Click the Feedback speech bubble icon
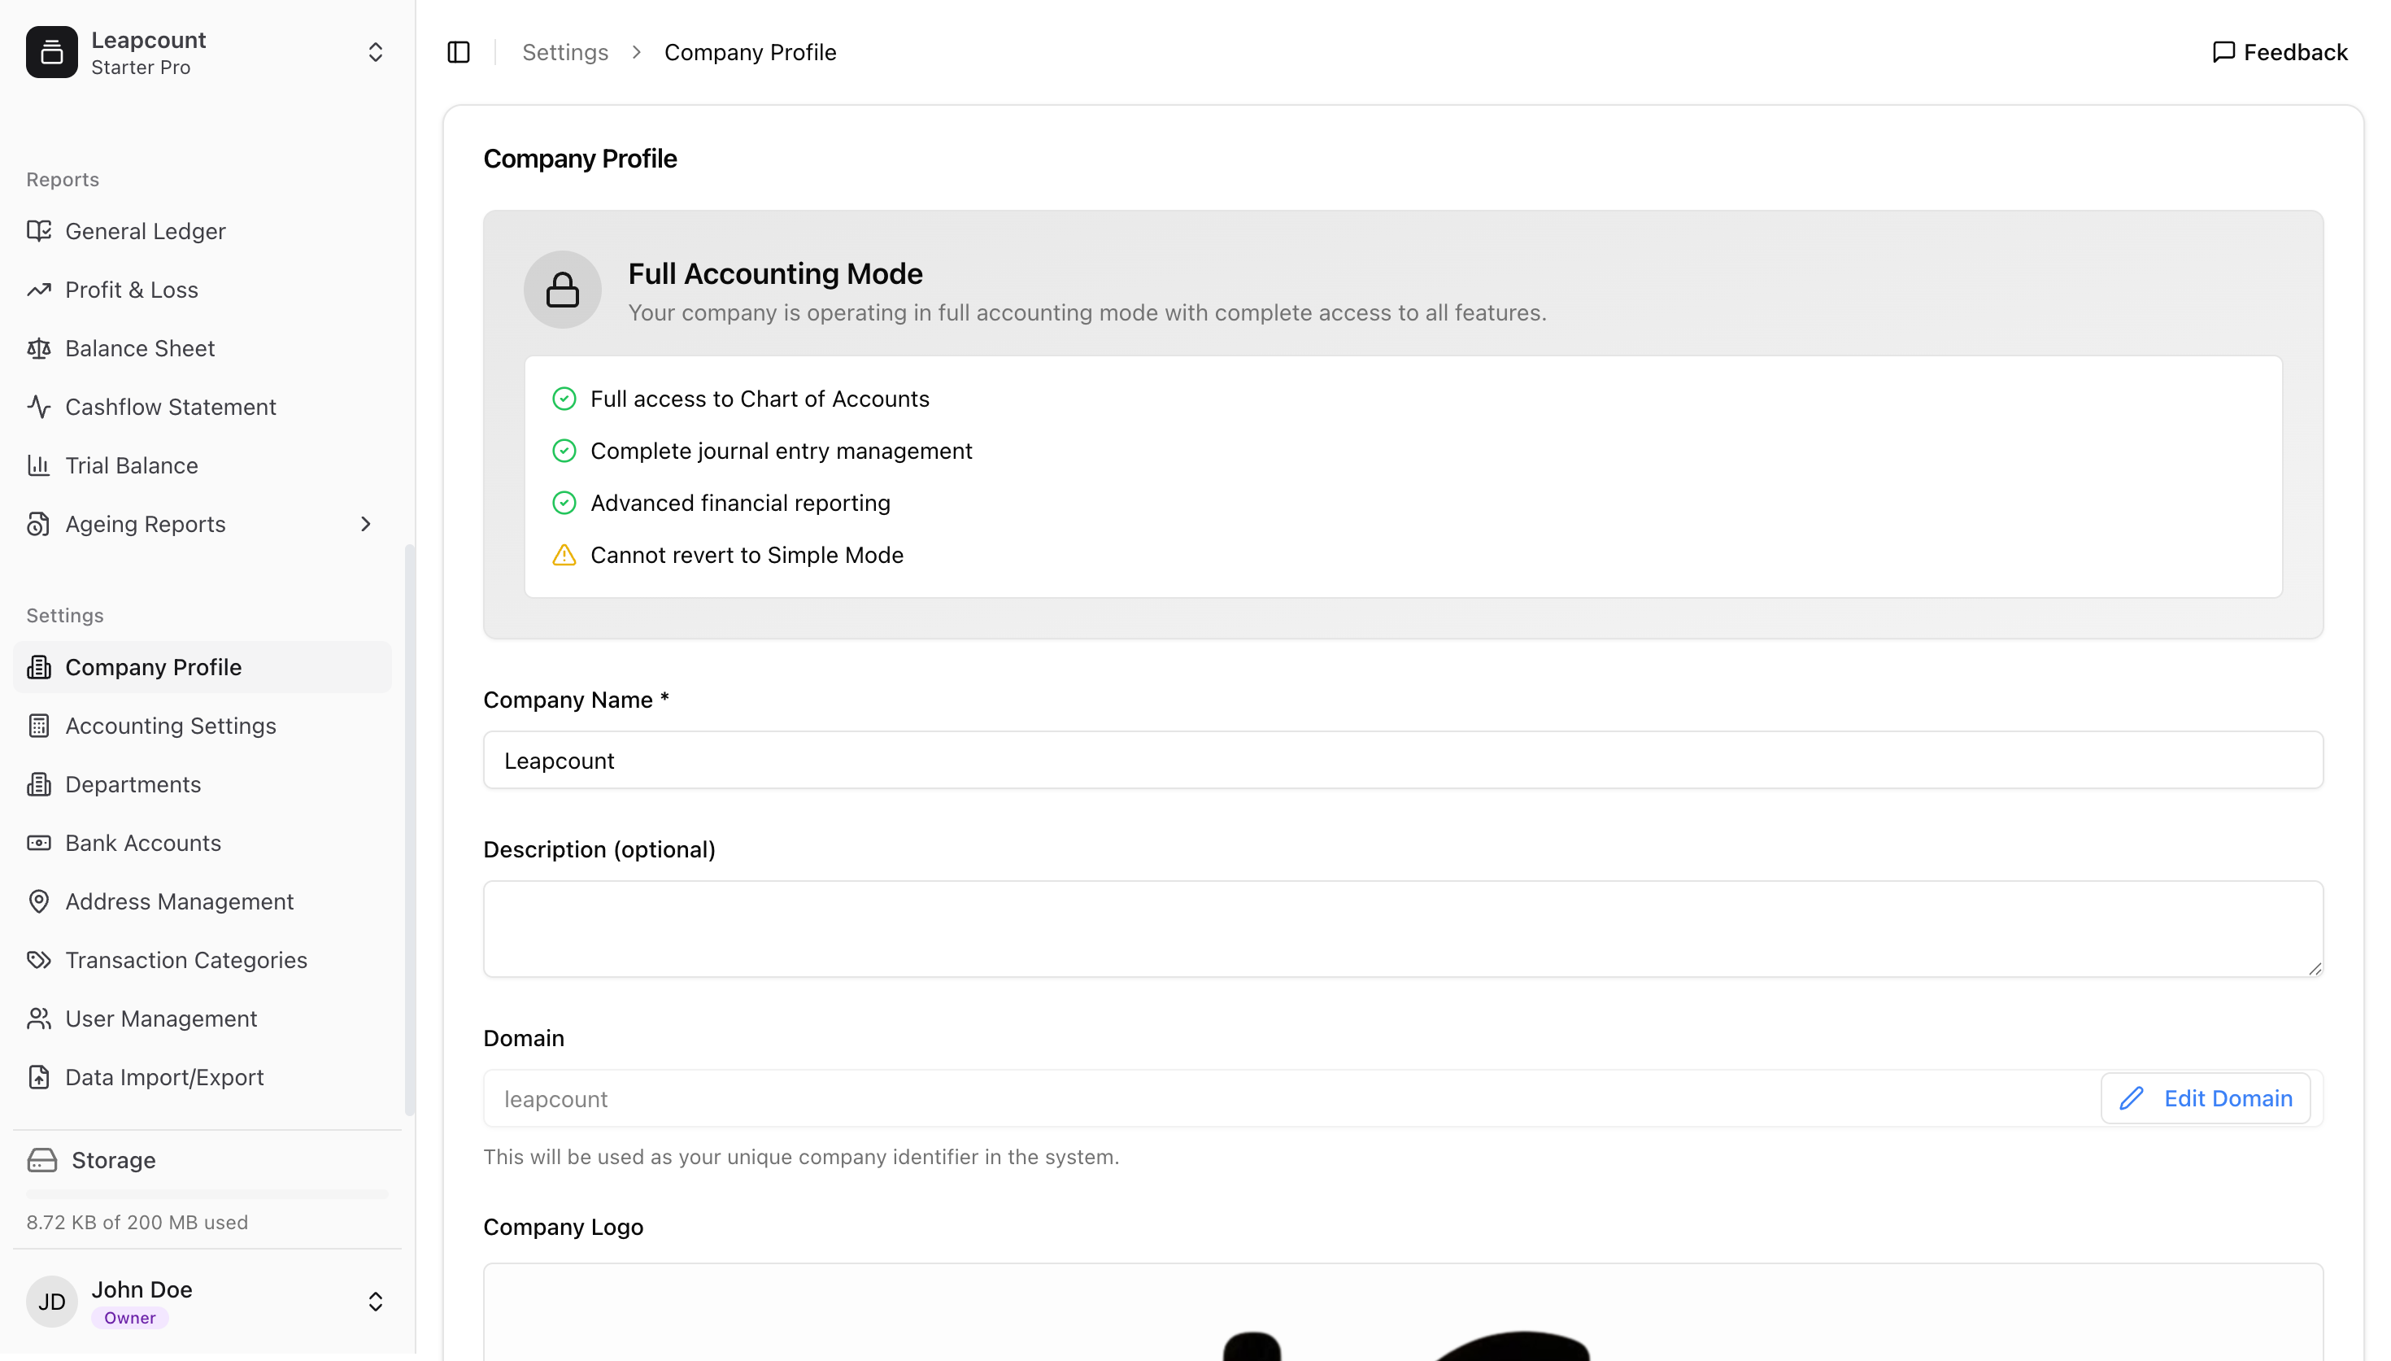This screenshot has height=1361, width=2391. point(2223,52)
